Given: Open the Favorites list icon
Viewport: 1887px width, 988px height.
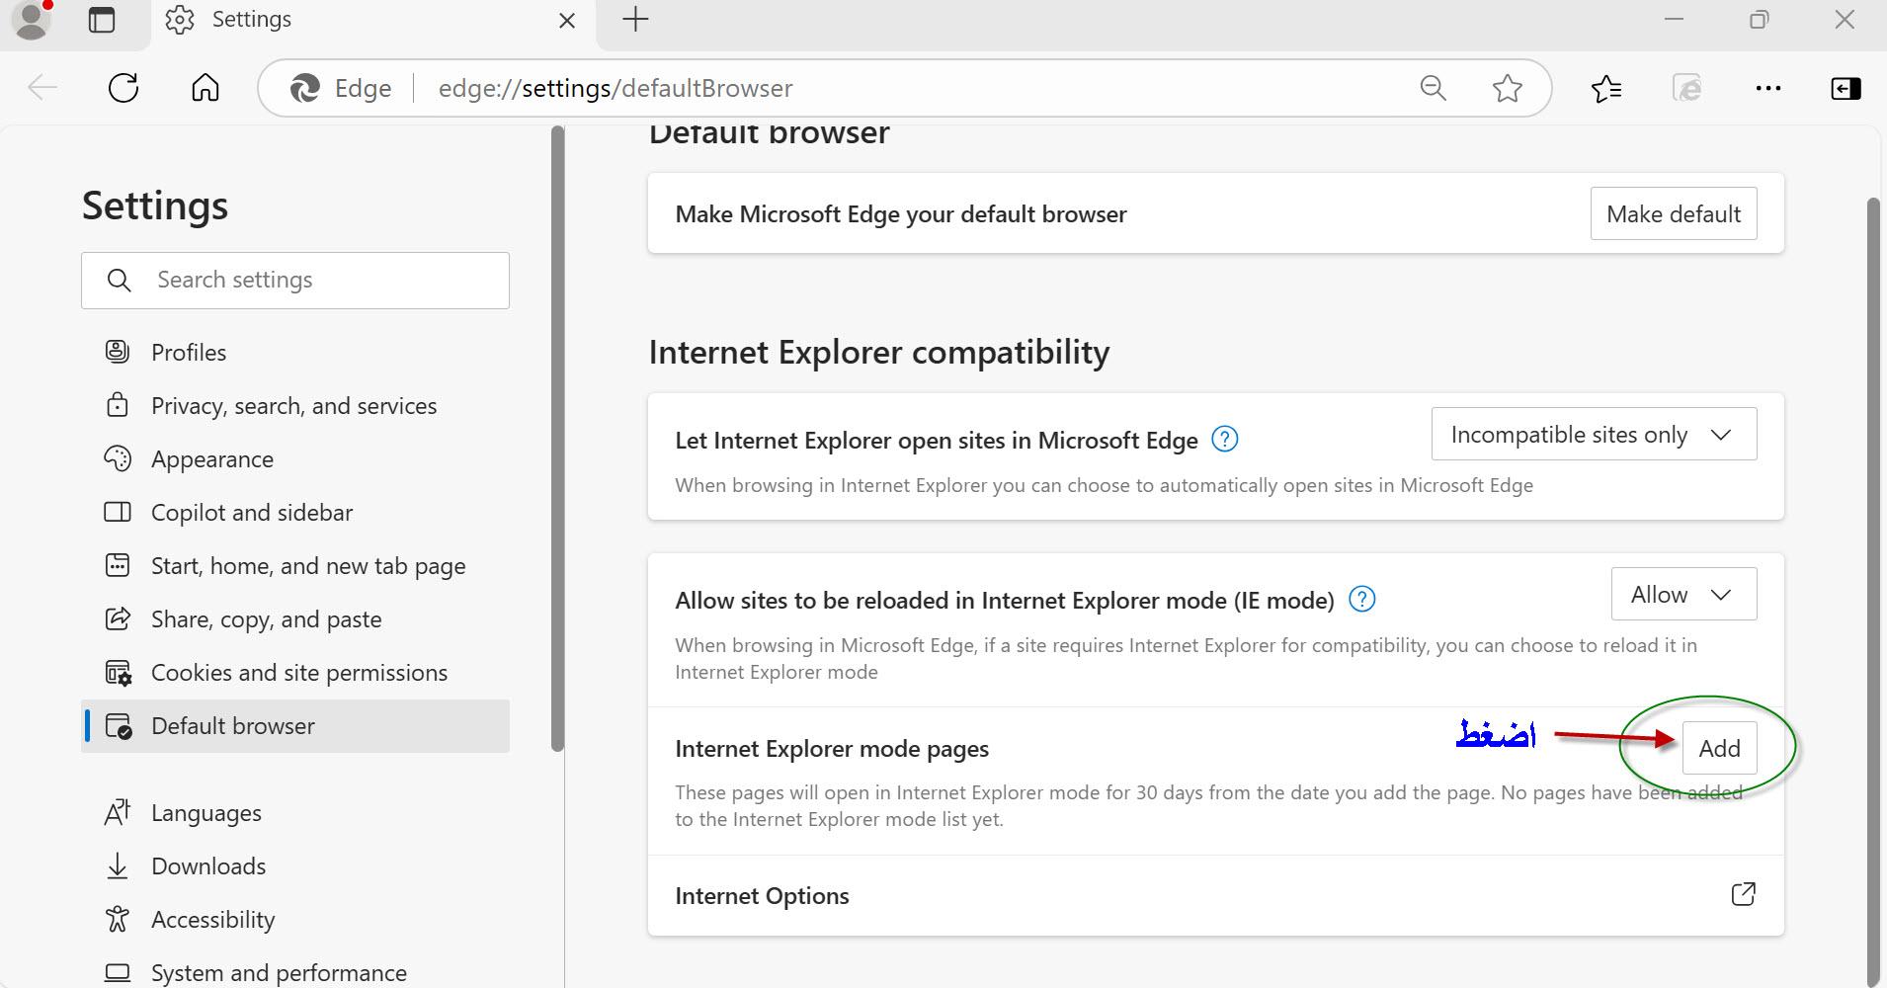Looking at the screenshot, I should [1606, 89].
